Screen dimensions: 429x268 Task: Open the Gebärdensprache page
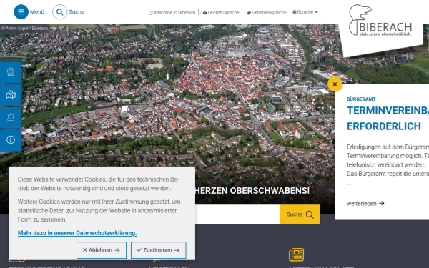(267, 12)
